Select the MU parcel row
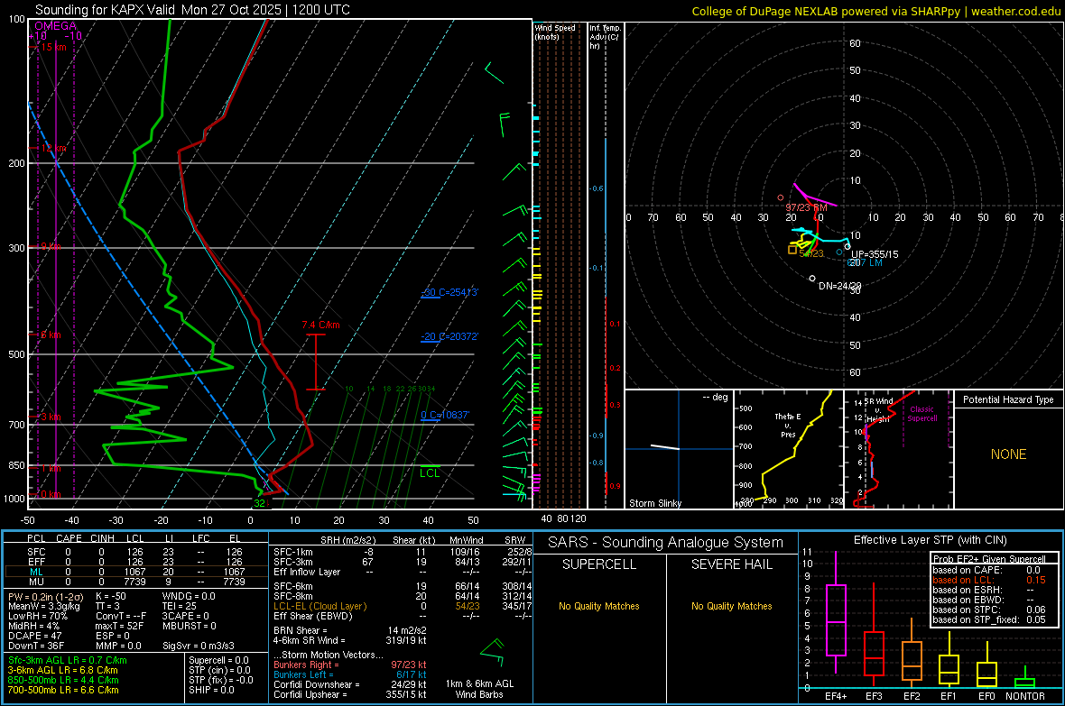 pyautogui.click(x=134, y=581)
